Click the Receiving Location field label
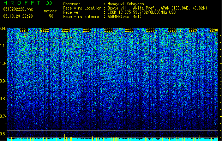222x141 pixels. pyautogui.click(x=82, y=8)
